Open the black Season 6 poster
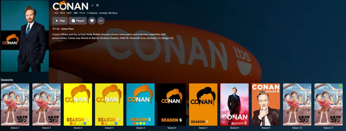Image resolution: width=346 pixels, height=131 pixels. click(x=172, y=105)
